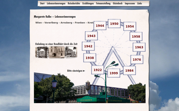Jump to the 1958 cabin

pyautogui.click(x=136, y=36)
